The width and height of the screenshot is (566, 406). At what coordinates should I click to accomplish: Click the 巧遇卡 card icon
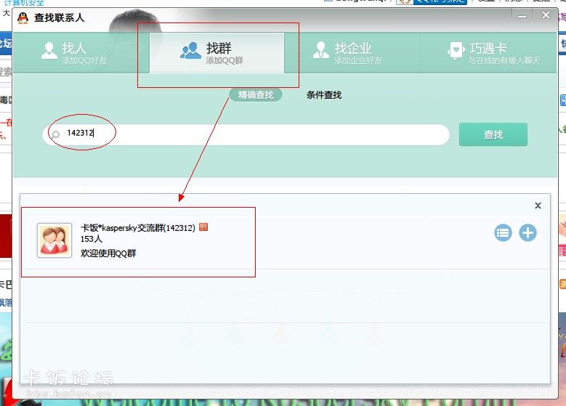coord(456,50)
